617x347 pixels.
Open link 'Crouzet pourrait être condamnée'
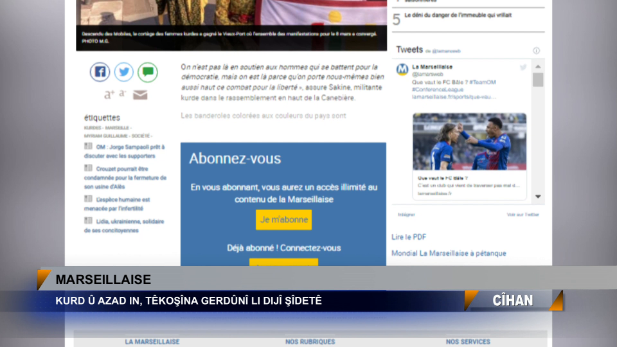[125, 178]
